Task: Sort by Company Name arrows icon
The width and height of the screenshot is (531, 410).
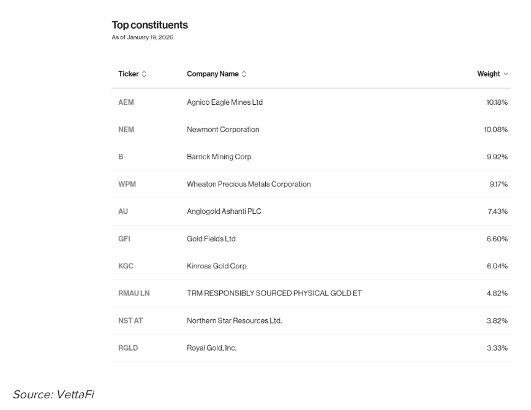Action: [244, 74]
